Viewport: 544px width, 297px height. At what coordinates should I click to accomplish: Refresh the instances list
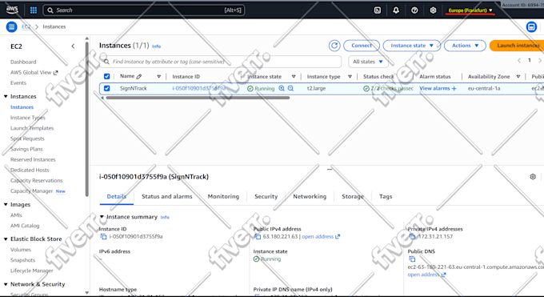pos(334,46)
